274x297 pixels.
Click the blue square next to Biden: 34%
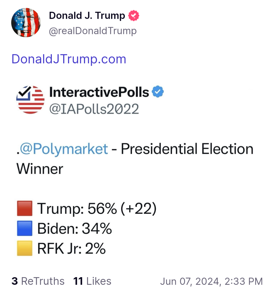tap(25, 228)
